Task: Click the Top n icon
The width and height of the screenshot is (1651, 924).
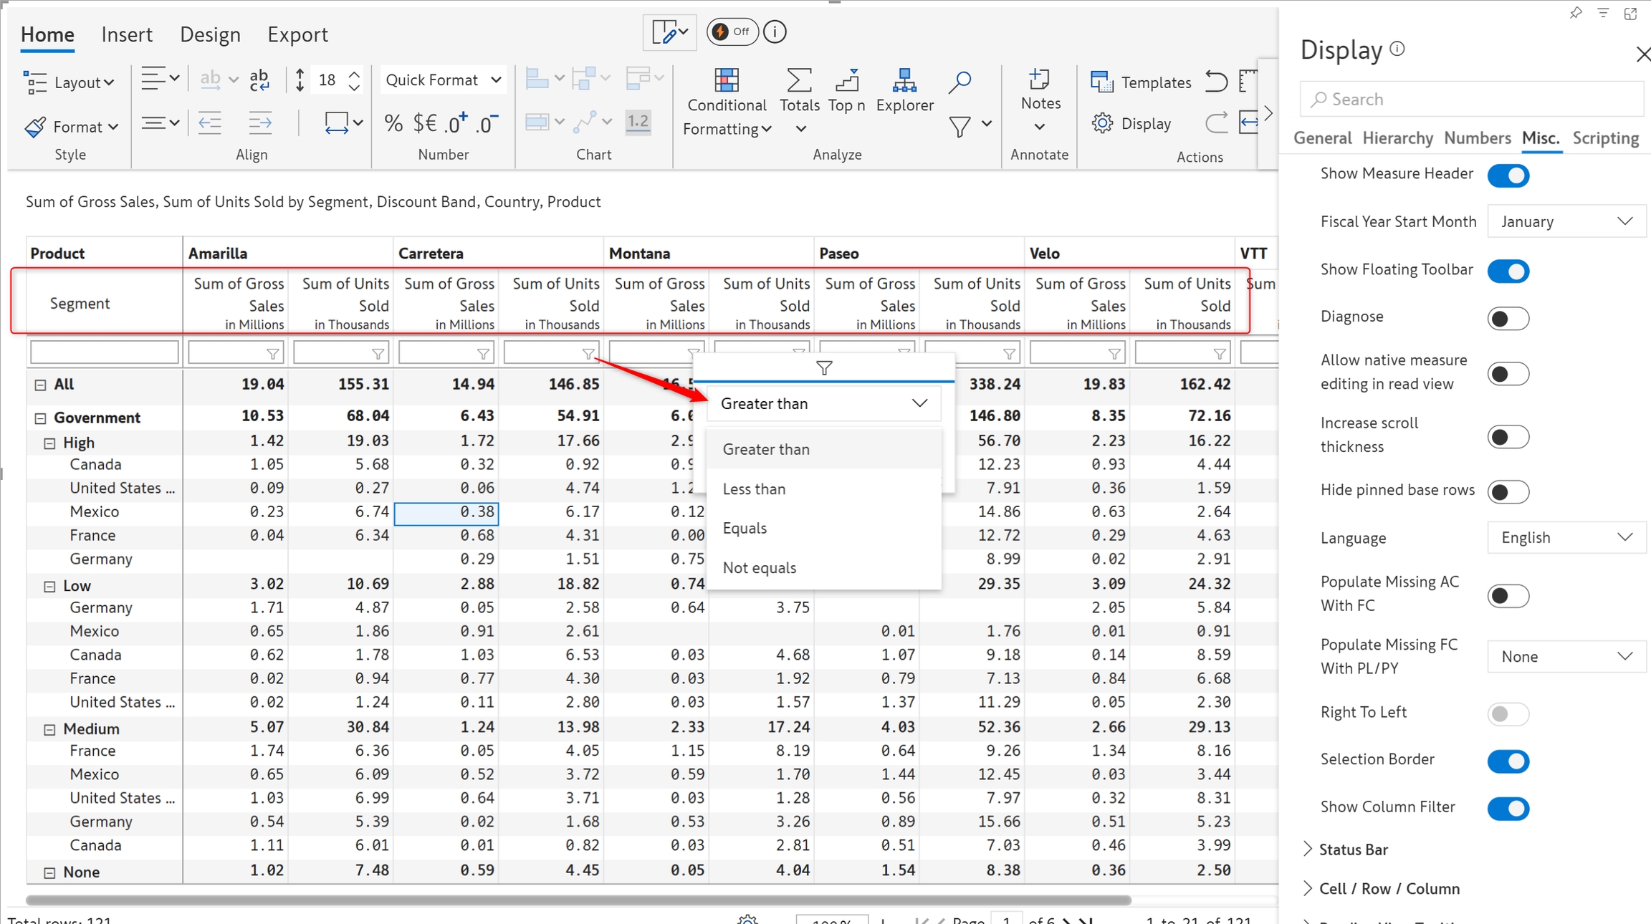Action: (x=846, y=81)
